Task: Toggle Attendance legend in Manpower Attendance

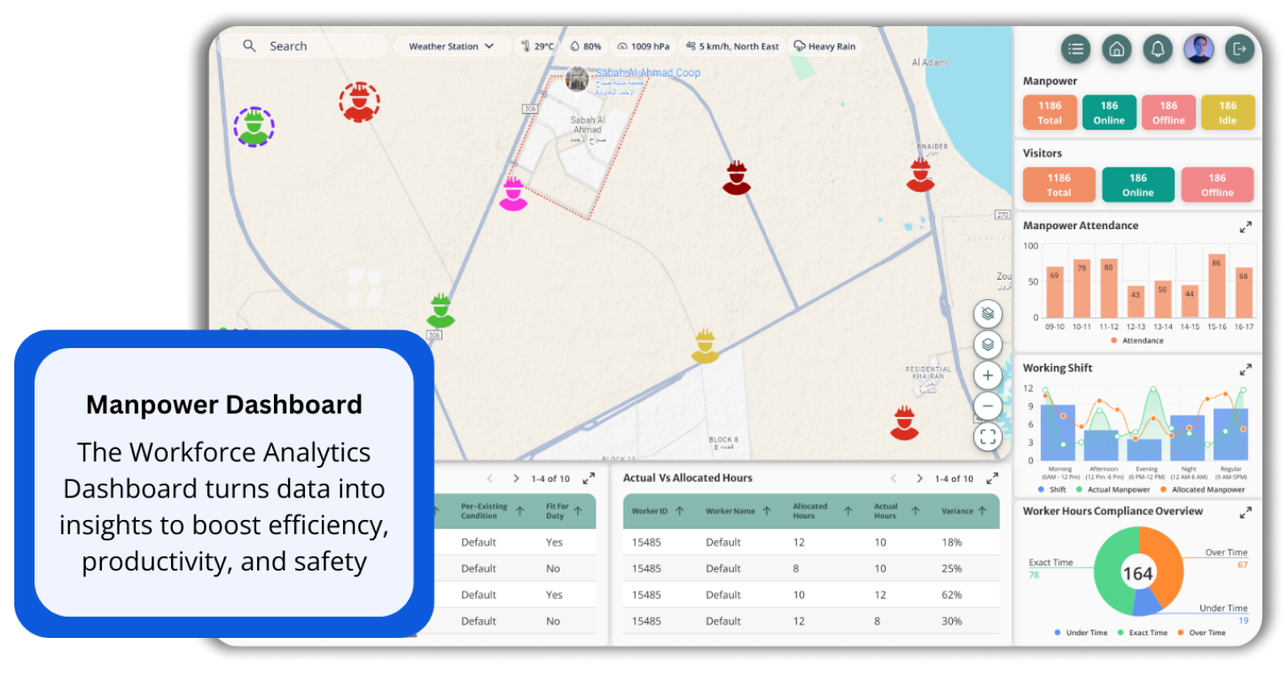Action: 1138,340
